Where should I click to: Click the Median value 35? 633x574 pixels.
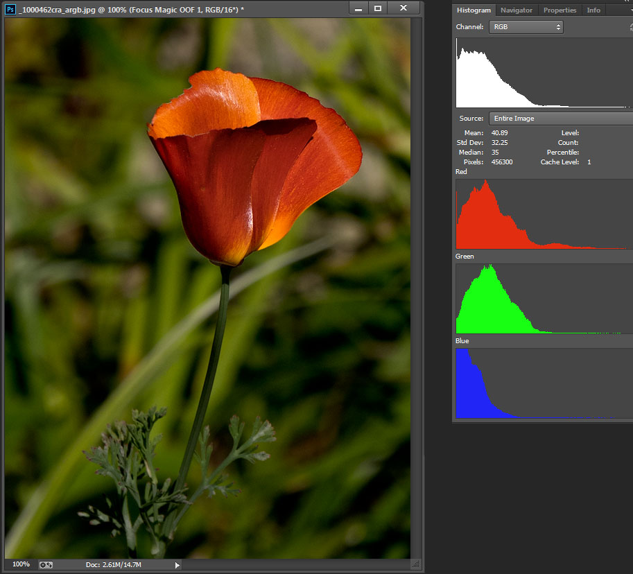tap(495, 153)
